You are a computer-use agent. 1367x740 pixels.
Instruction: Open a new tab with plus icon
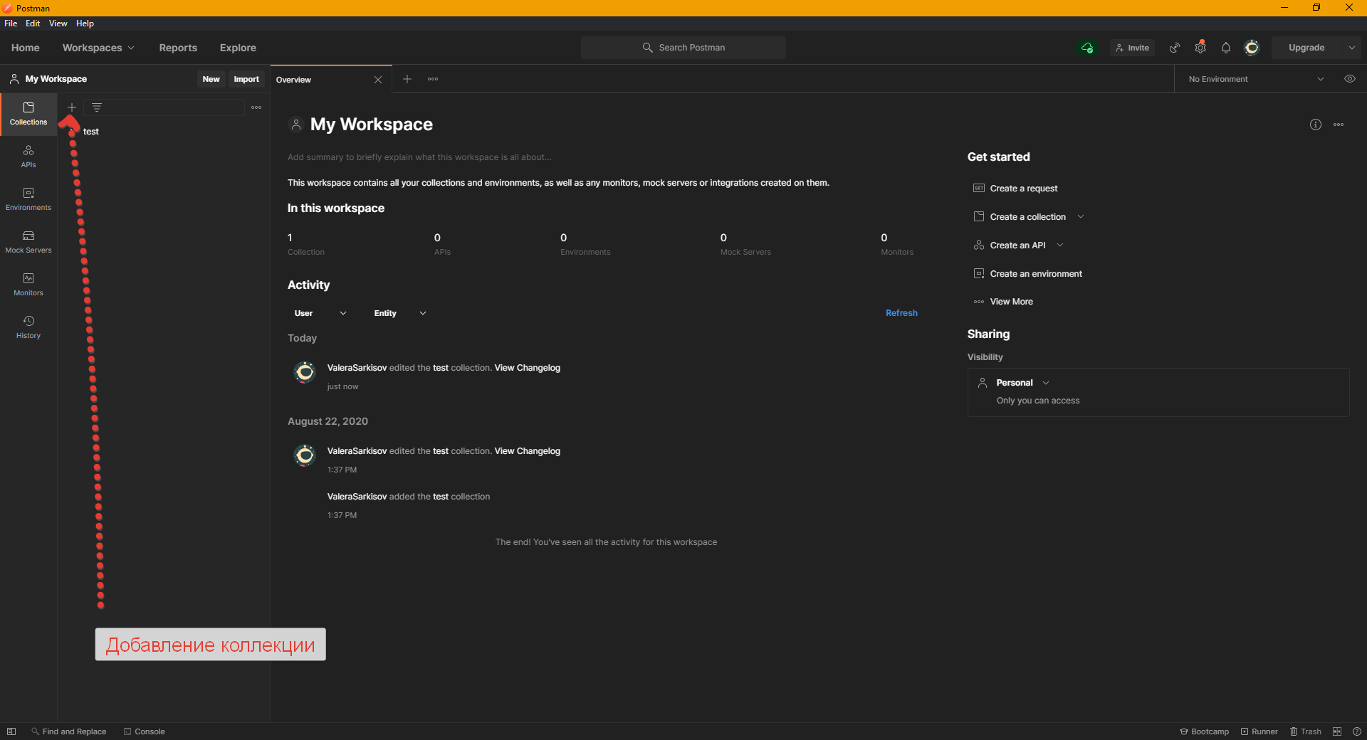coord(407,79)
